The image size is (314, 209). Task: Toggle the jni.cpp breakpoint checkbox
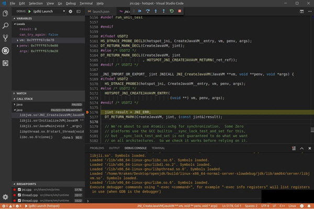coord(19,190)
